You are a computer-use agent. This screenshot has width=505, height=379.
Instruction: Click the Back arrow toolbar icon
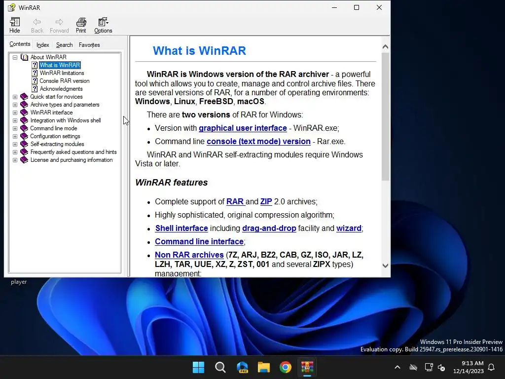pos(37,25)
